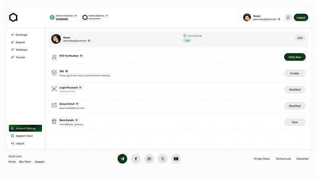Click the Support quick link in the footer

(40, 162)
